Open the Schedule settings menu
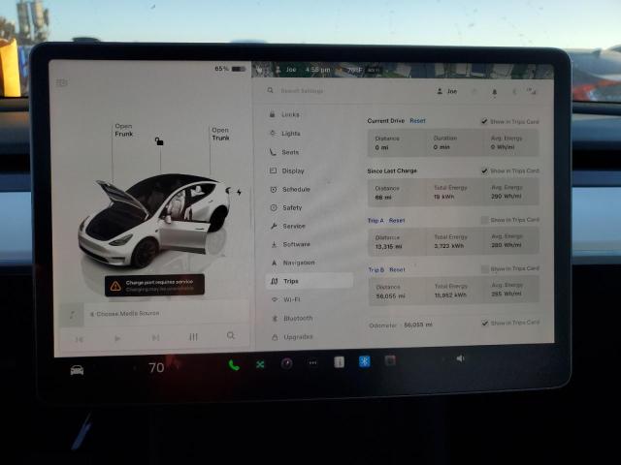 click(291, 190)
